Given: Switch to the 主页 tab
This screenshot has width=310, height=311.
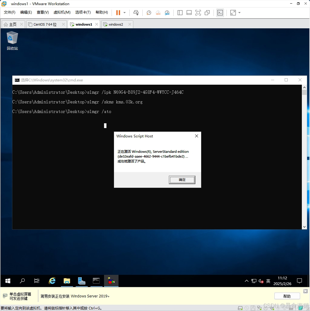Looking at the screenshot, I should 13,24.
